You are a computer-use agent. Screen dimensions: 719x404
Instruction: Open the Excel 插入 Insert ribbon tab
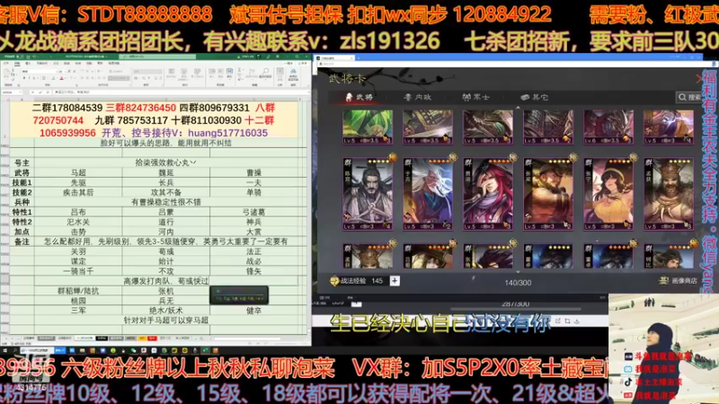[28, 63]
